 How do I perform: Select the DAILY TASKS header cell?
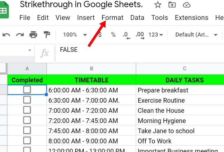tap(180, 80)
